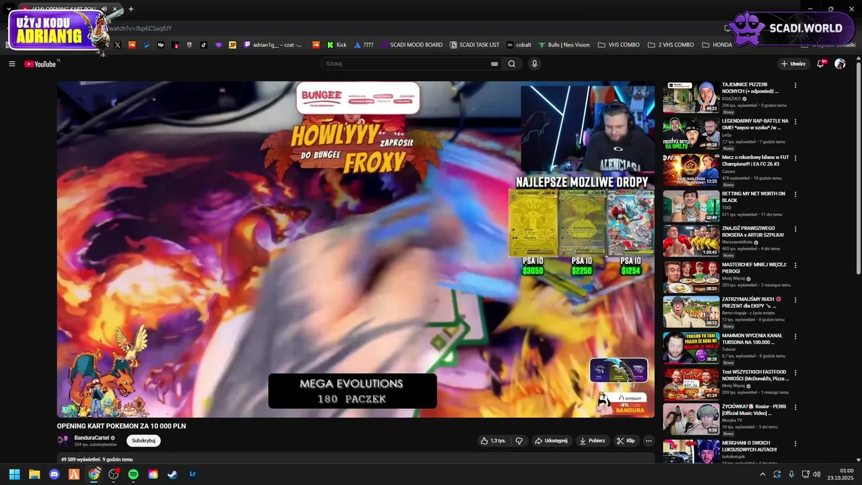The height and width of the screenshot is (485, 862).
Task: Like the video with thumbs up
Action: click(493, 441)
